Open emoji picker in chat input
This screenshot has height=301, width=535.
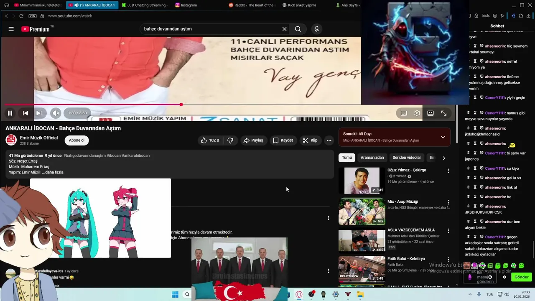(490, 277)
